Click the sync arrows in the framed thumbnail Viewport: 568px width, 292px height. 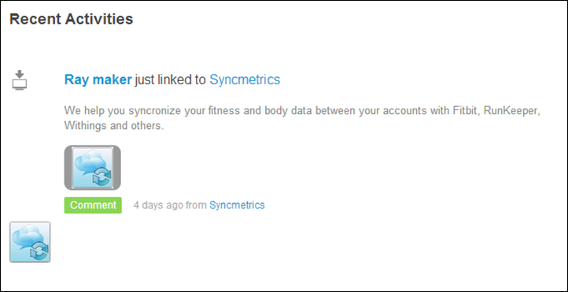pos(102,177)
